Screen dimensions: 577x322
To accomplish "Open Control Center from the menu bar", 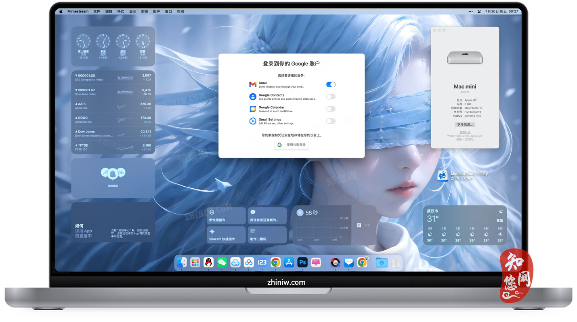I will coord(479,11).
